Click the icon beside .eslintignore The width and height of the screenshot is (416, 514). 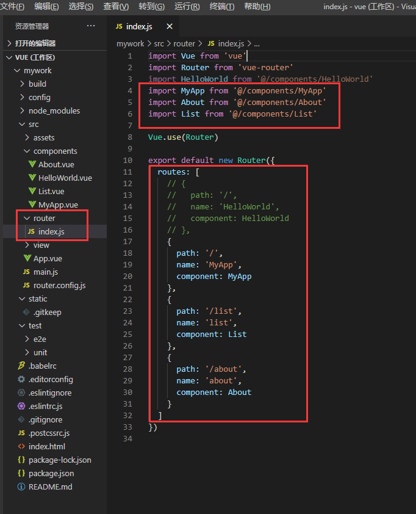point(21,393)
